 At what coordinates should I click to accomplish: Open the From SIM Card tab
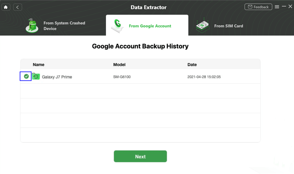[x=228, y=26]
